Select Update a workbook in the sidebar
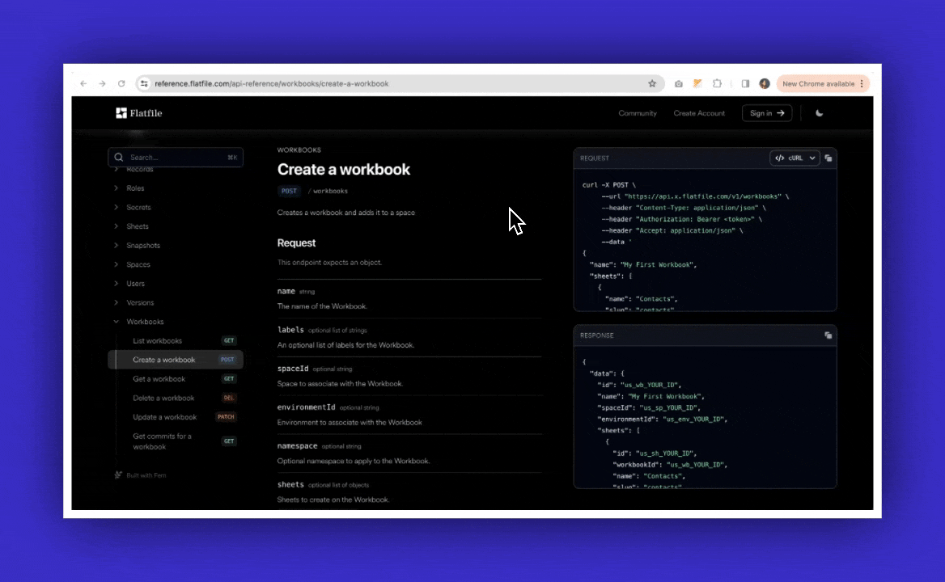Screen dimensions: 945x582 [165, 417]
